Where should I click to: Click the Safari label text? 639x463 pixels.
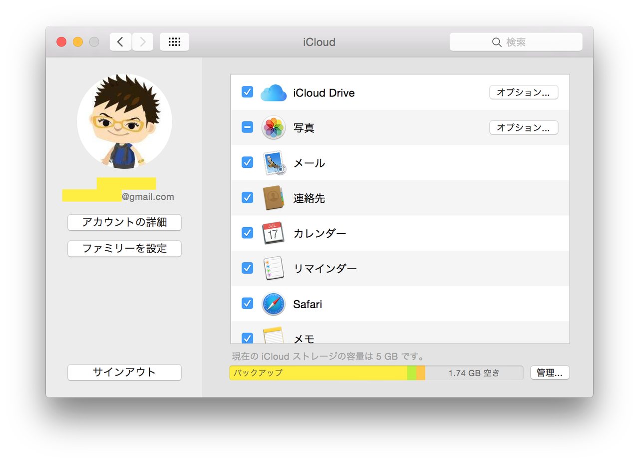[x=308, y=304]
